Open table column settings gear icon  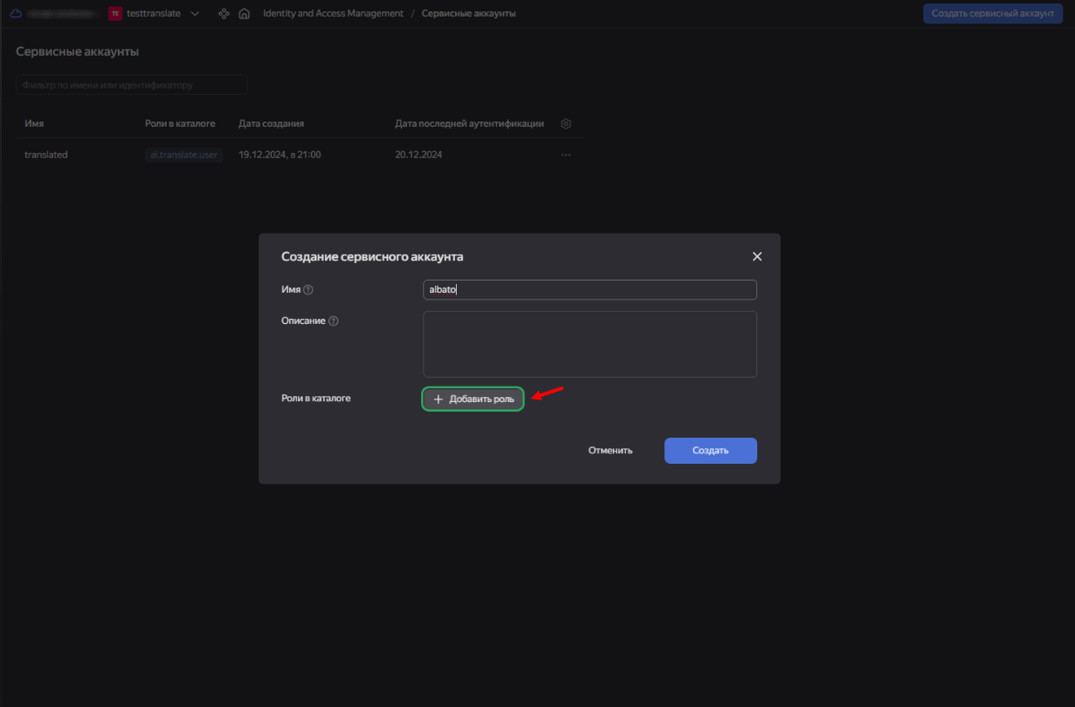pyautogui.click(x=566, y=124)
